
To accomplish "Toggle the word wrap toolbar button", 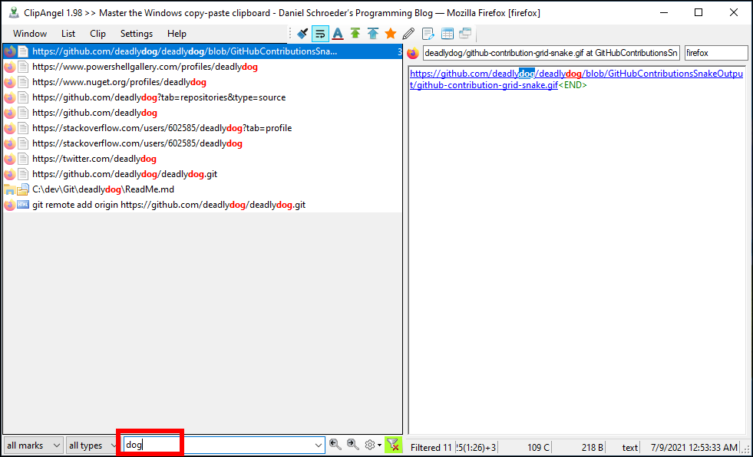I will tap(320, 34).
